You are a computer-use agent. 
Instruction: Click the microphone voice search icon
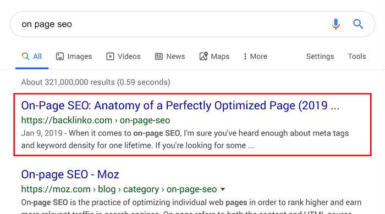[335, 24]
